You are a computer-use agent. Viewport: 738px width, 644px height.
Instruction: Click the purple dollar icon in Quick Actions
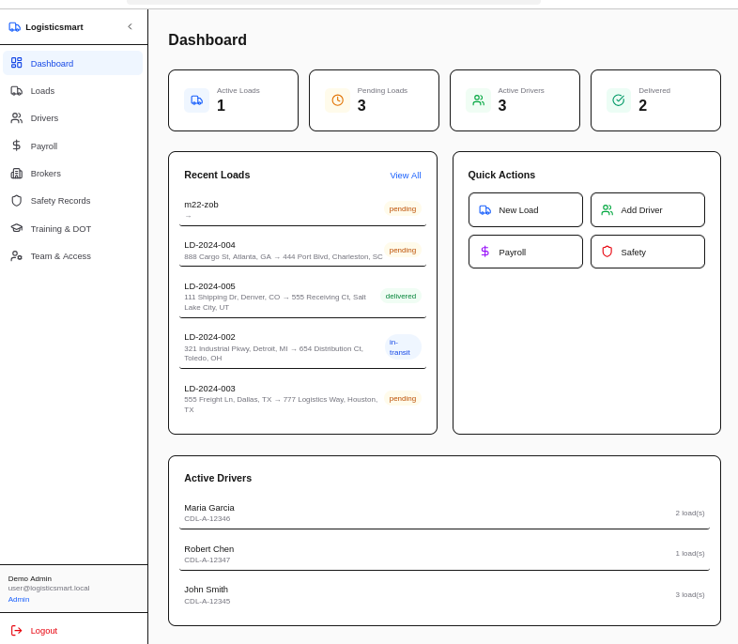(484, 252)
